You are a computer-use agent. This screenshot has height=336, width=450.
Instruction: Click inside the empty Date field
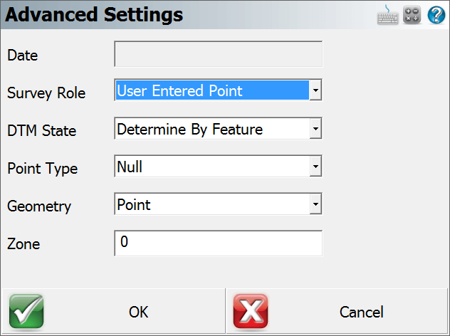pyautogui.click(x=218, y=54)
